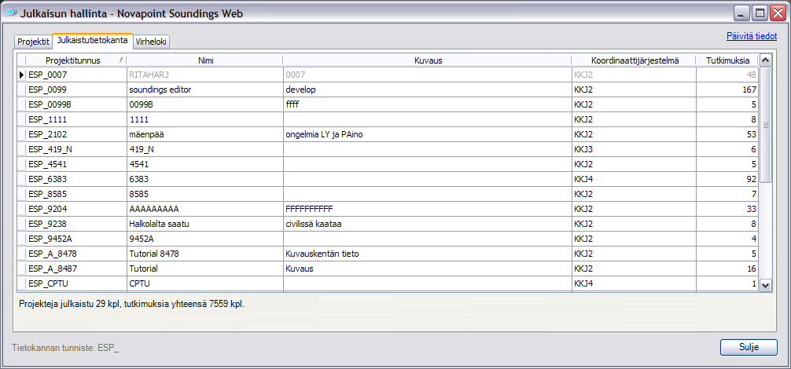
Task: Click the name cell 'Halkolalta saatu'
Action: 204,224
